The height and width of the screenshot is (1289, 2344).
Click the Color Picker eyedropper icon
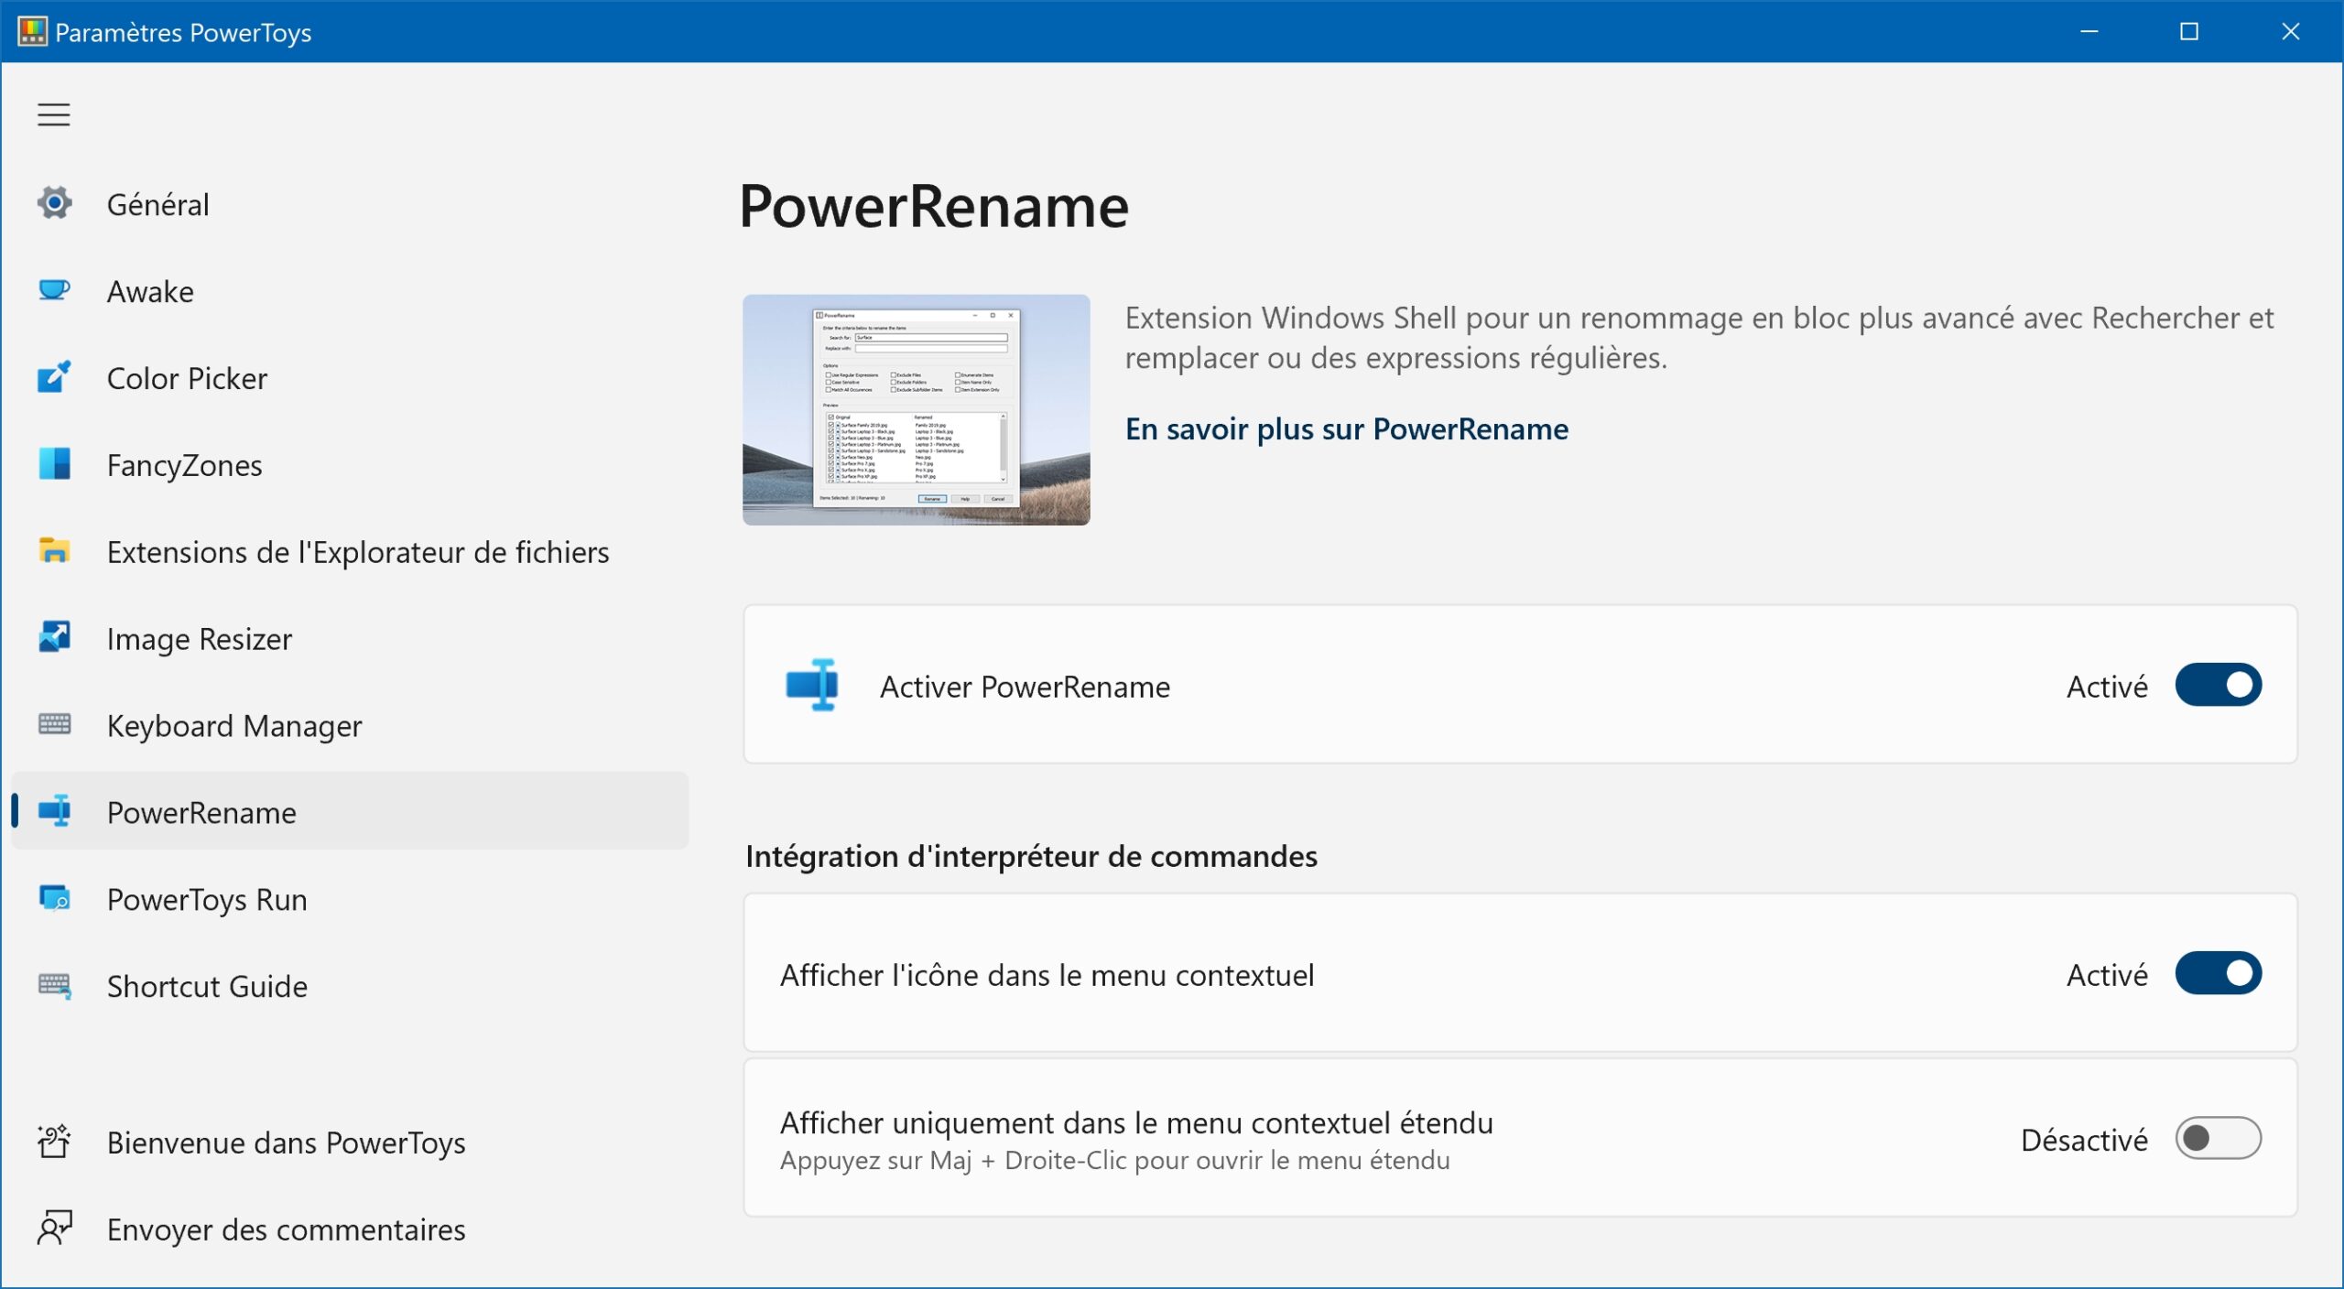pyautogui.click(x=55, y=377)
